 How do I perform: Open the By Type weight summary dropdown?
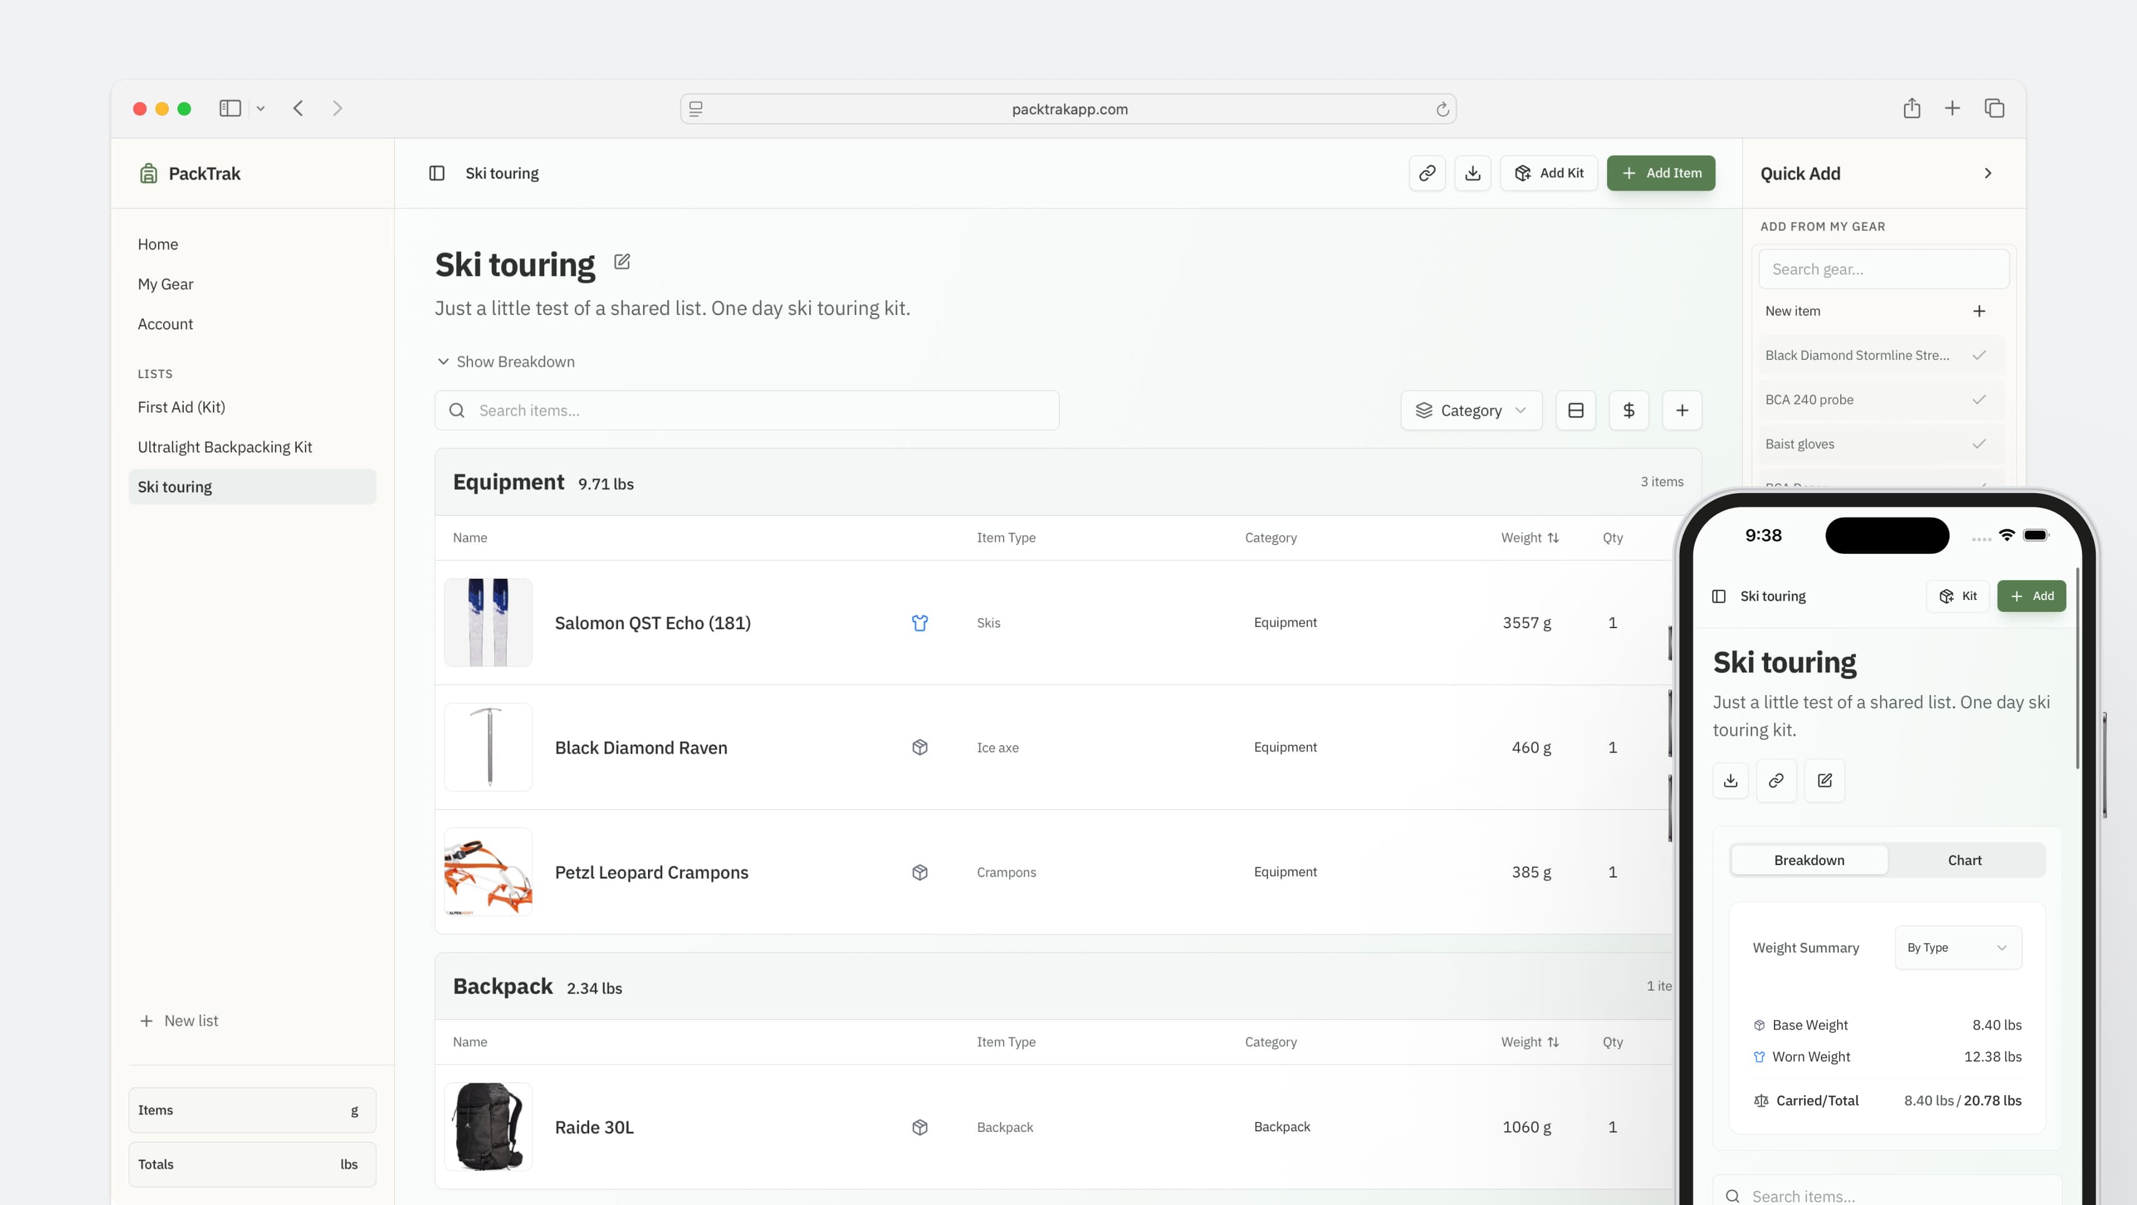[x=1957, y=947]
